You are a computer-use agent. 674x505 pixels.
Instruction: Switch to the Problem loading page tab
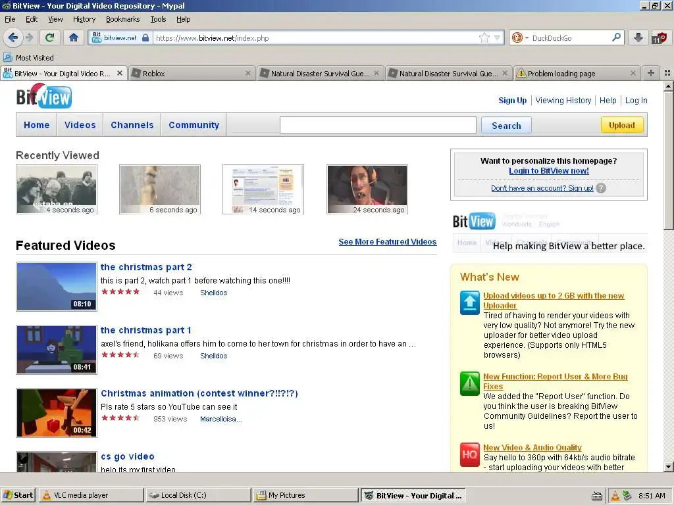577,74
